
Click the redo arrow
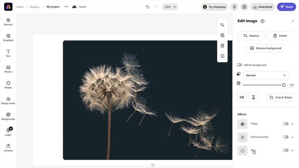(156, 7)
